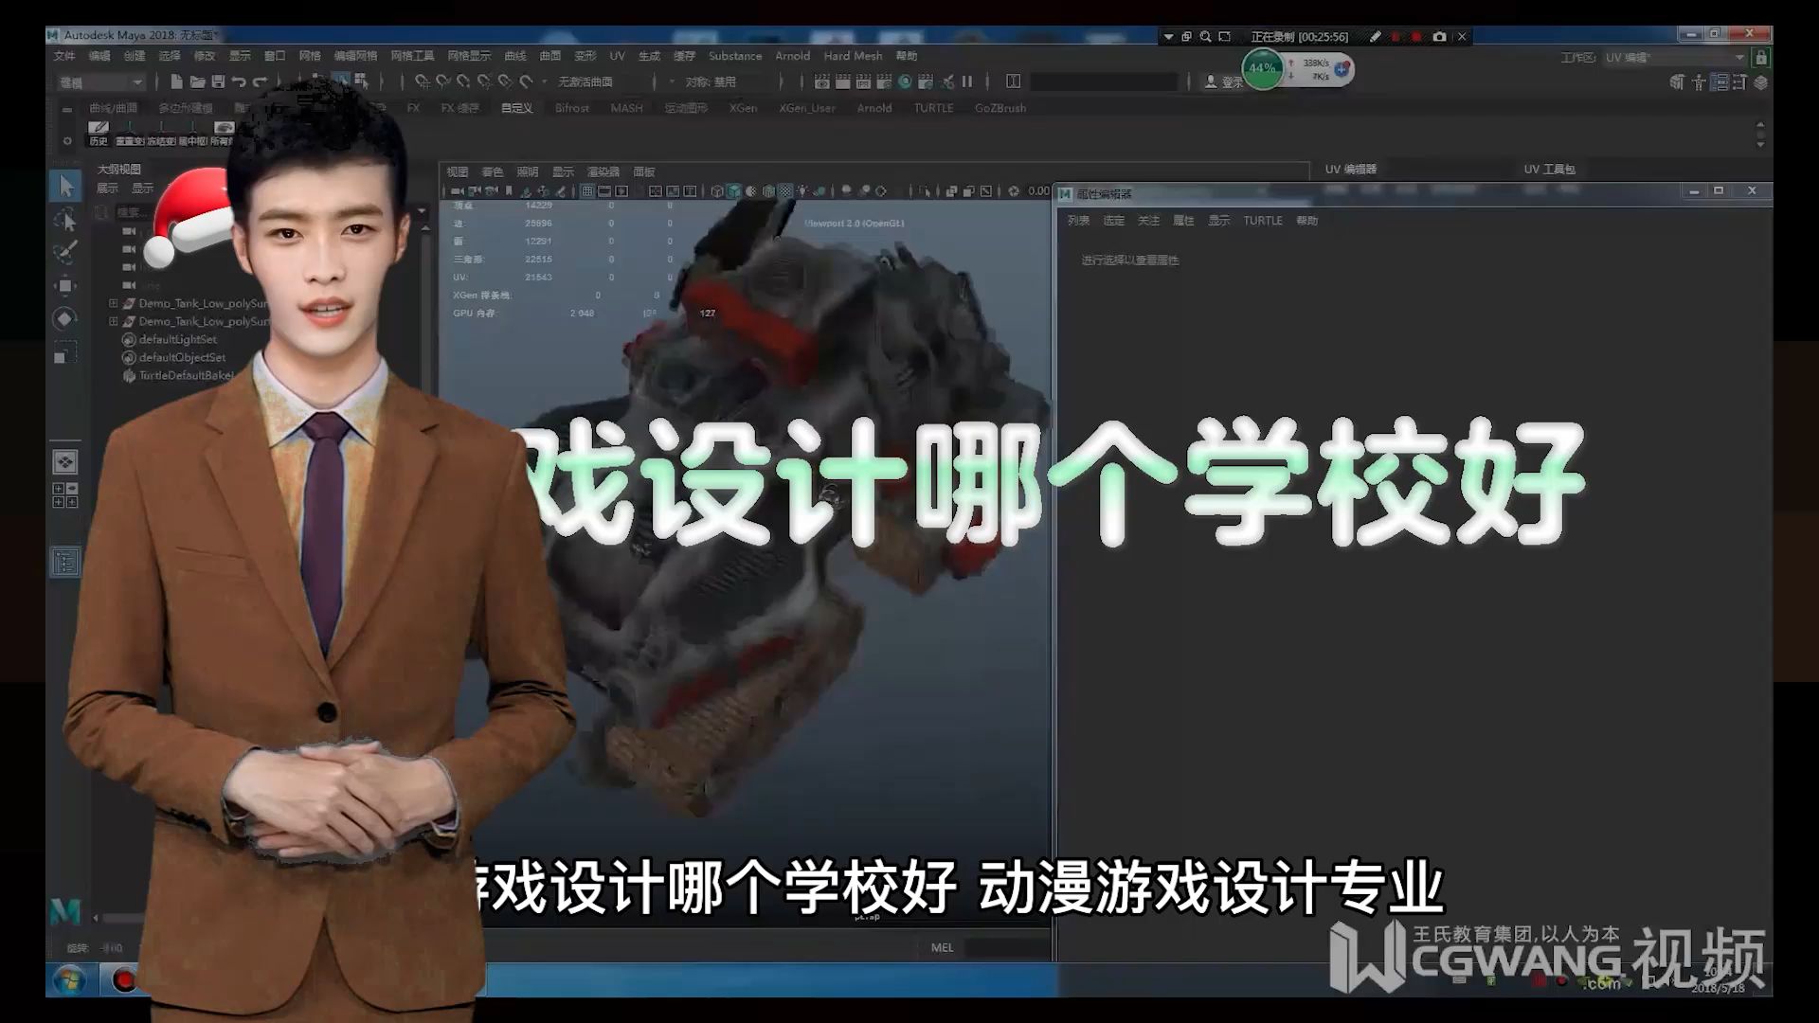Open the UV menu in the main menu bar

click(x=617, y=56)
